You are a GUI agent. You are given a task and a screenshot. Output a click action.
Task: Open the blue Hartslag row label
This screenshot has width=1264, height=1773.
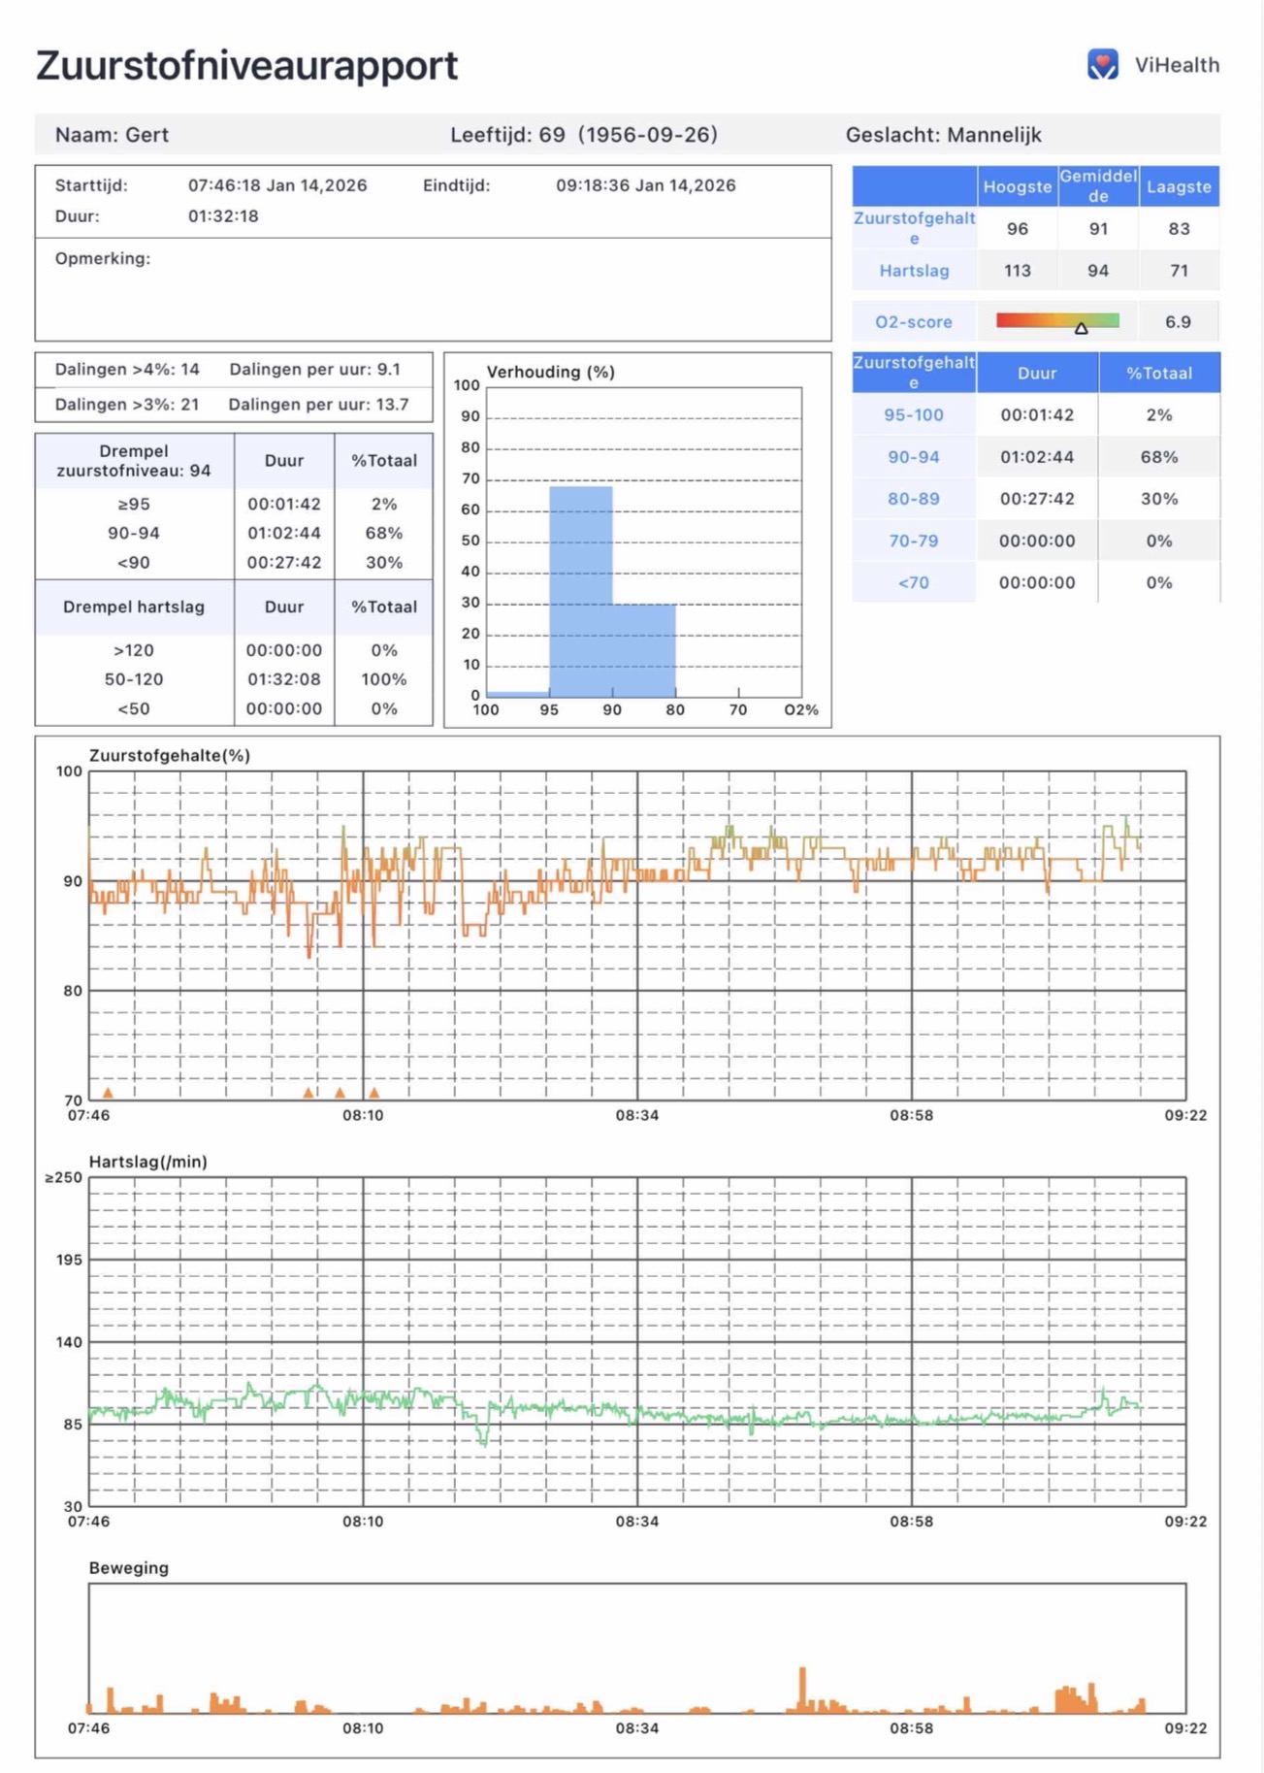[914, 271]
